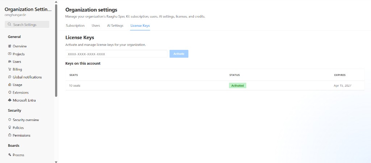Screen dimensions: 371x163
Task: Open Global notifications settings
Action: pos(27,77)
